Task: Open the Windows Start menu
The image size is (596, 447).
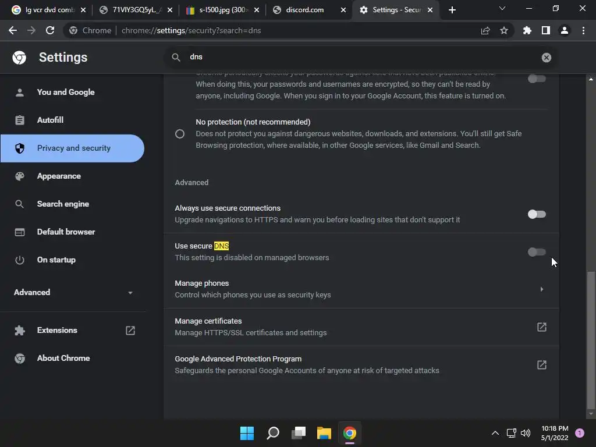Action: point(247,433)
